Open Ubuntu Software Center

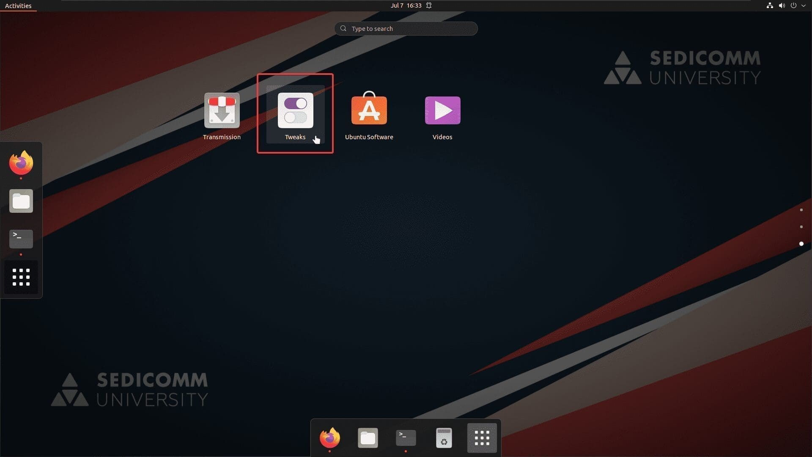369,110
